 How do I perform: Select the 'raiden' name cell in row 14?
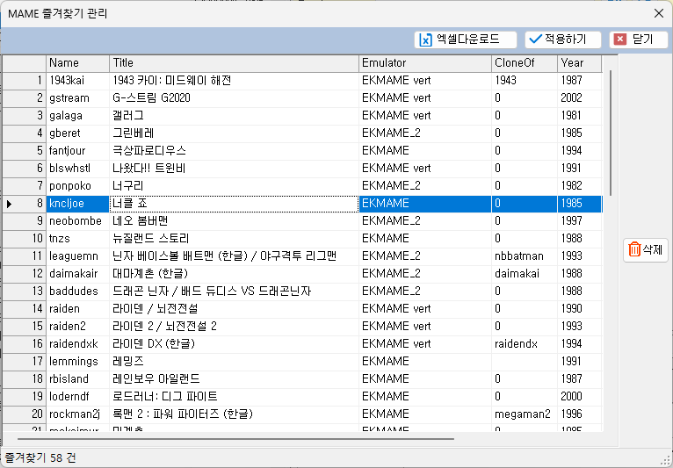click(77, 309)
